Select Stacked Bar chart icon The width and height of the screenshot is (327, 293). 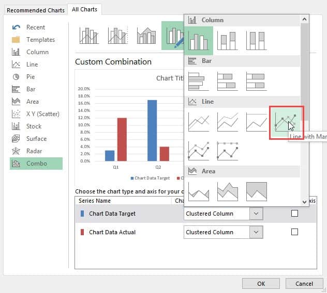[x=227, y=82]
